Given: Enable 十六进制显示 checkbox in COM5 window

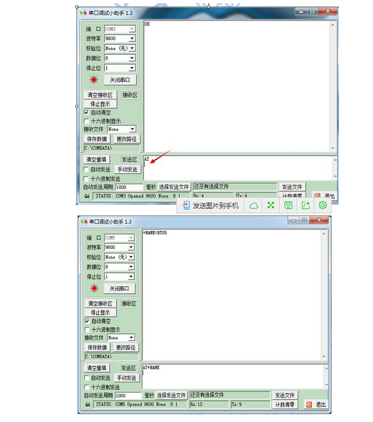Looking at the screenshot, I should click(x=86, y=330).
